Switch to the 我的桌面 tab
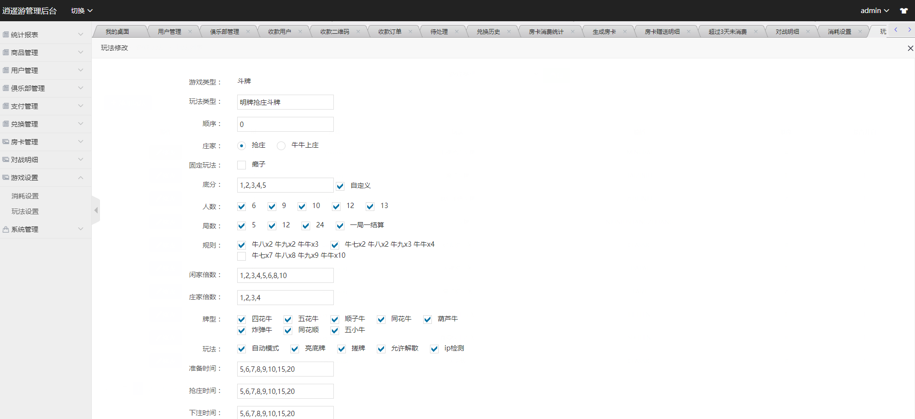This screenshot has height=419, width=915. point(117,32)
